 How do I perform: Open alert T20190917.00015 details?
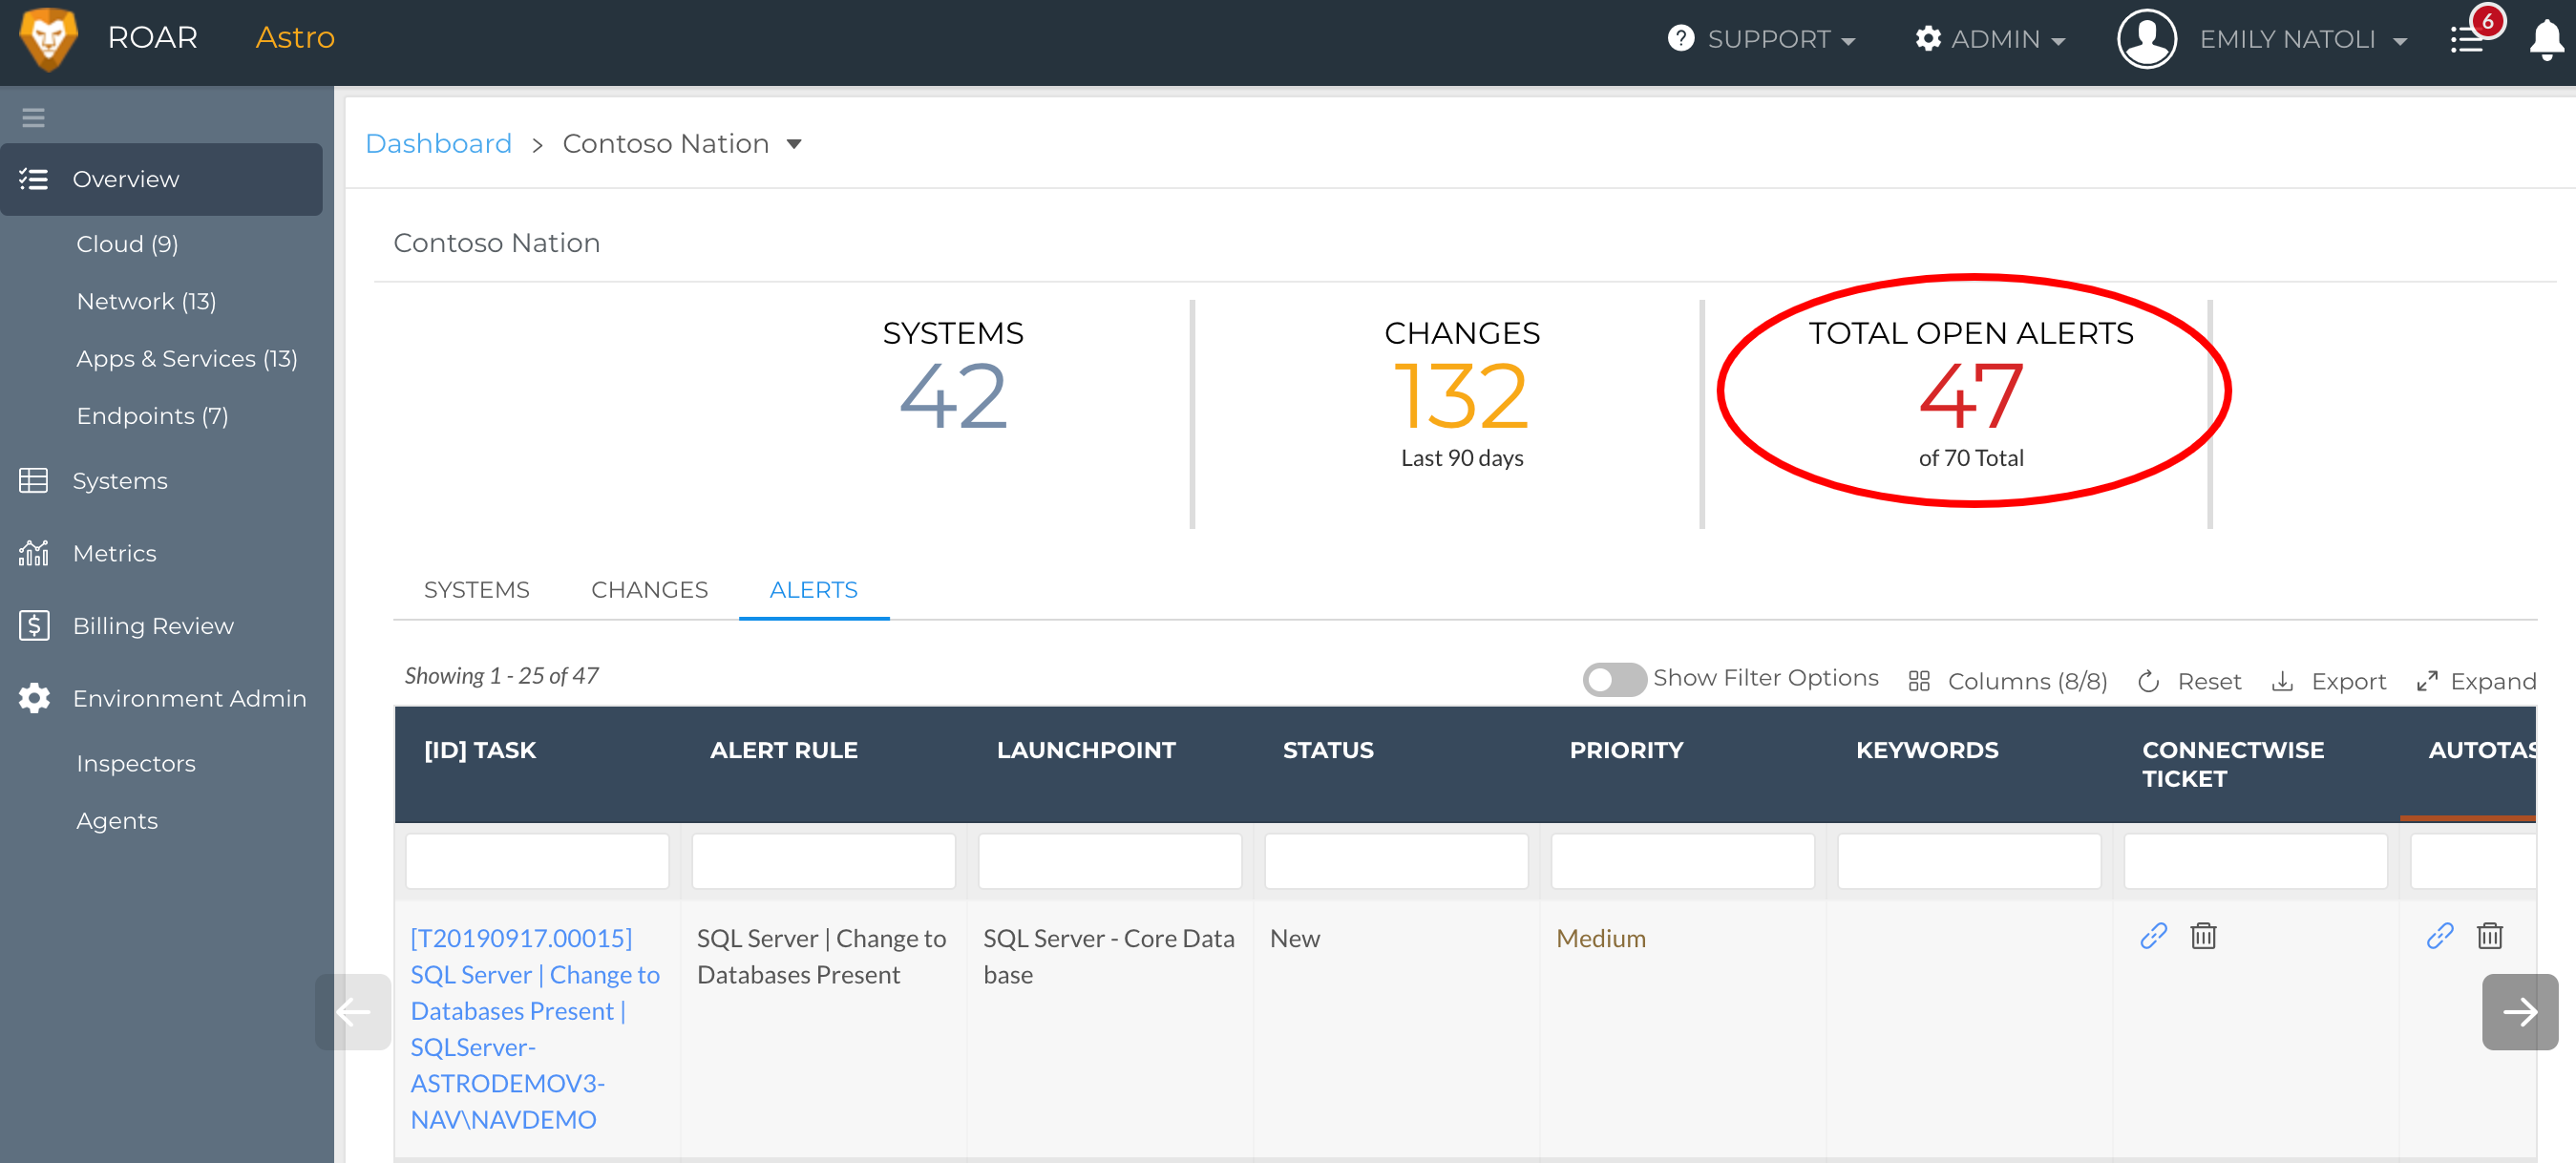coord(520,938)
